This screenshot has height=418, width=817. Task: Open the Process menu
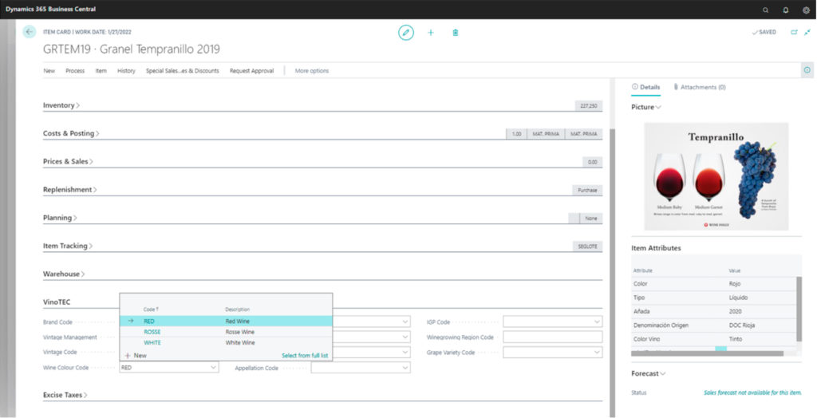pyautogui.click(x=75, y=71)
